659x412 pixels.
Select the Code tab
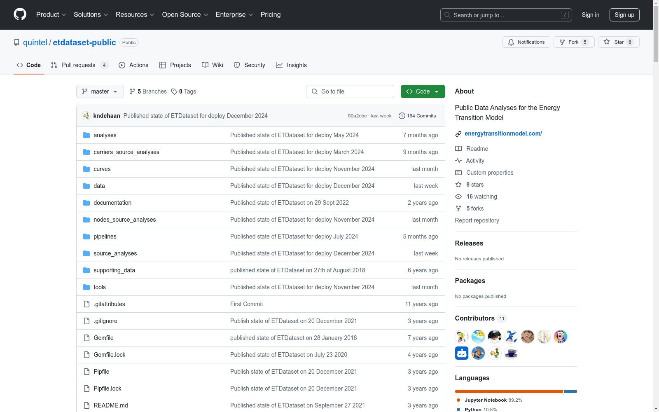pos(29,65)
